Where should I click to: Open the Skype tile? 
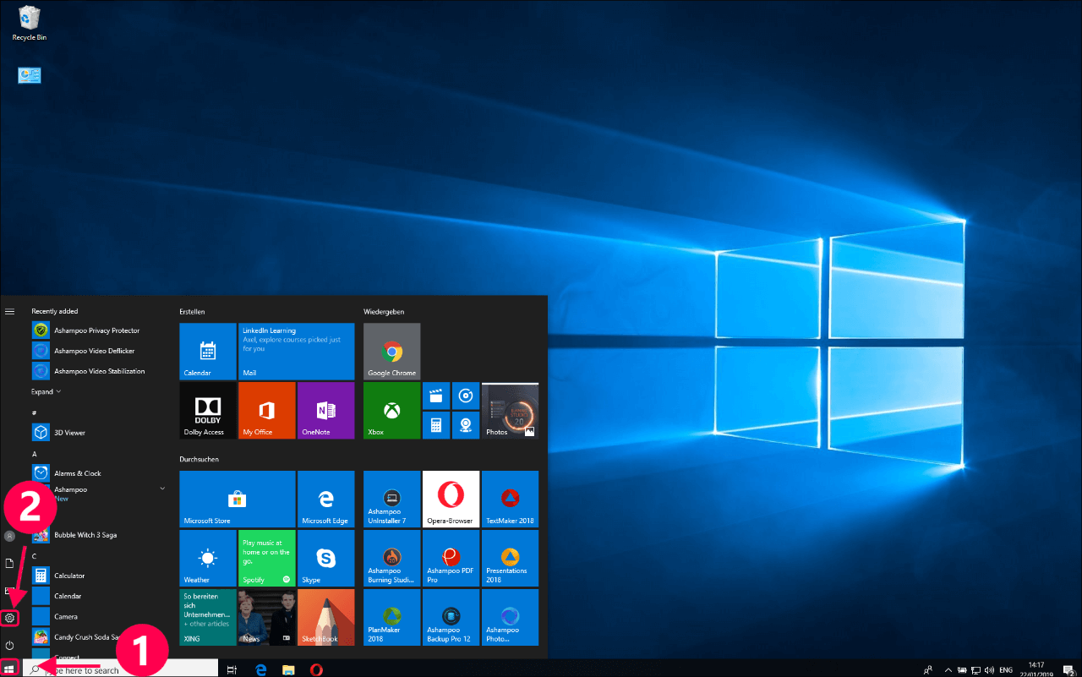[x=325, y=558]
